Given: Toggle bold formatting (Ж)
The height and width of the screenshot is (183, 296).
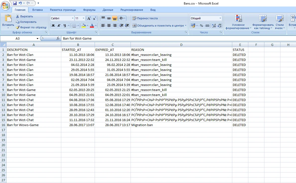Looking at the screenshot, I should click(x=53, y=25).
